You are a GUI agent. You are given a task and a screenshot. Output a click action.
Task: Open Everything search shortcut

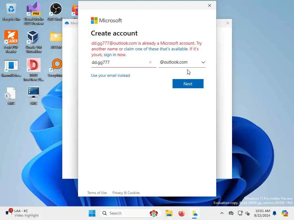click(55, 68)
